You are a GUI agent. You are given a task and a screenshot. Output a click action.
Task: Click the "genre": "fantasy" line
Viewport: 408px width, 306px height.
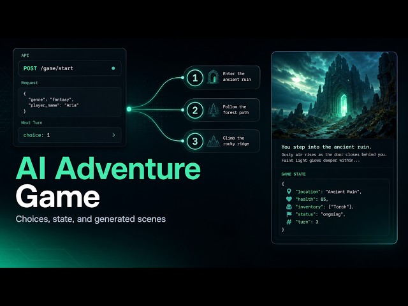(51, 99)
